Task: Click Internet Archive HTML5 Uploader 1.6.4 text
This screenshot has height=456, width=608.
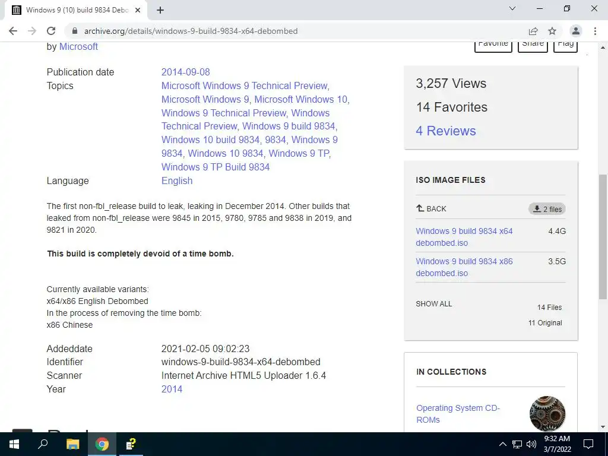Action: pos(243,376)
